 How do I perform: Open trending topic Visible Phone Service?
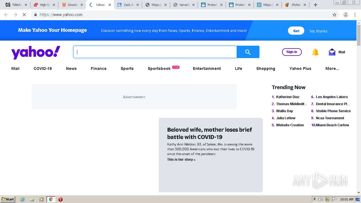click(x=333, y=111)
